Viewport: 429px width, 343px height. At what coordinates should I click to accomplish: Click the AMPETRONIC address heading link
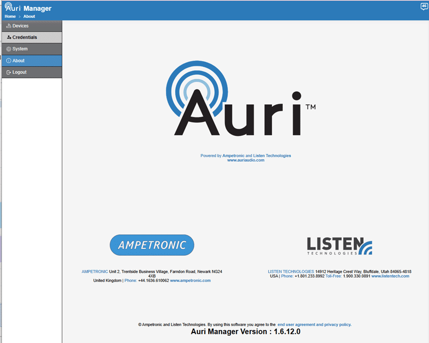pos(95,272)
